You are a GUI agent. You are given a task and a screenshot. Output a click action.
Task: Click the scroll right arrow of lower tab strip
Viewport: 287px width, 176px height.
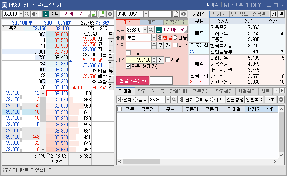(x=282, y=91)
